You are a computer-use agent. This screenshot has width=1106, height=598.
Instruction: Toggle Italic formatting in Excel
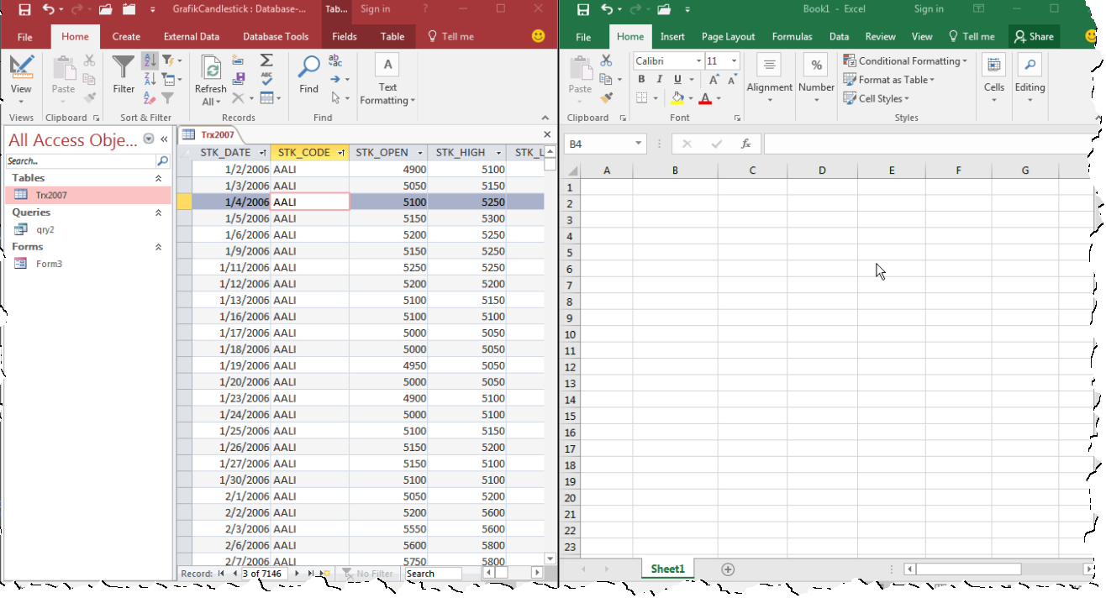[x=660, y=80]
